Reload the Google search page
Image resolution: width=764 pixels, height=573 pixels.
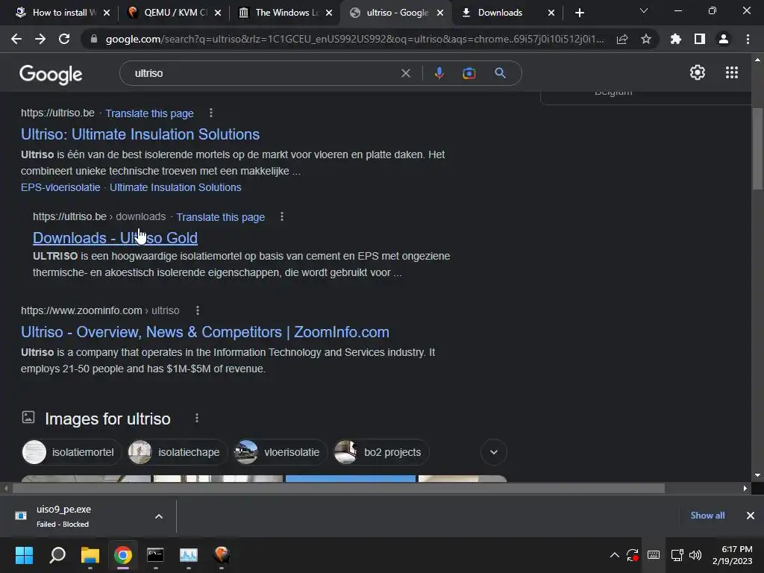click(64, 39)
